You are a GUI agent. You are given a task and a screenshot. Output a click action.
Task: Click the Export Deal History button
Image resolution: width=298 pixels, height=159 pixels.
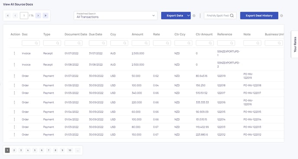(259, 16)
